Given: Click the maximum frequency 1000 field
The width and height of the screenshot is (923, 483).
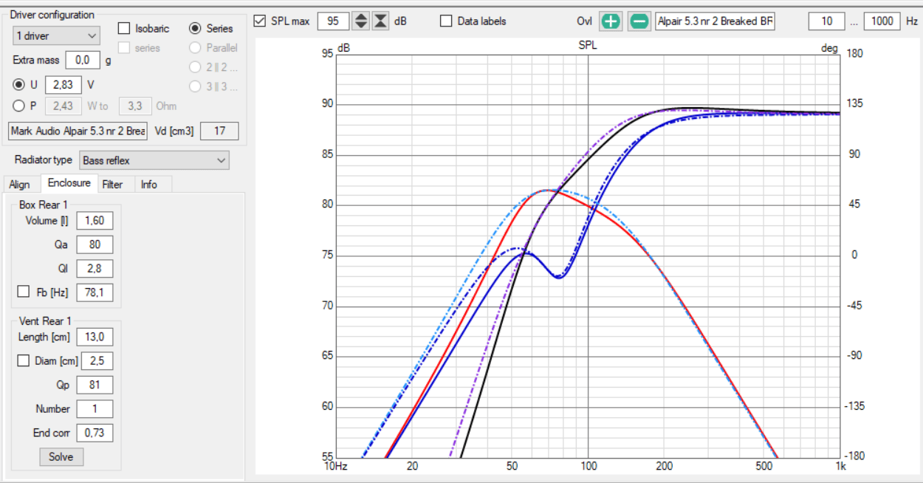Looking at the screenshot, I should (x=882, y=21).
